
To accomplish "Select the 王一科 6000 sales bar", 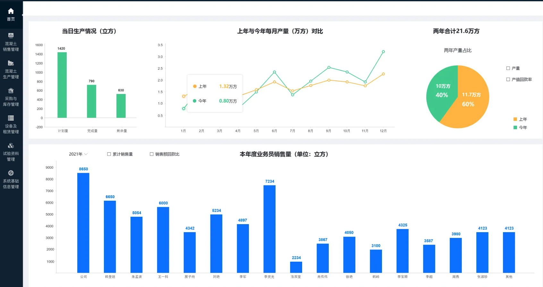I will (x=163, y=240).
